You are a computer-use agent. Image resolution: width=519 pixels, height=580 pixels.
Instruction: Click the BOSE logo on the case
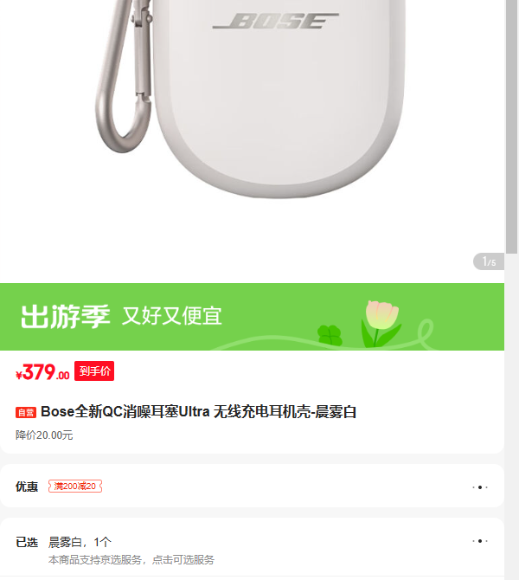275,21
